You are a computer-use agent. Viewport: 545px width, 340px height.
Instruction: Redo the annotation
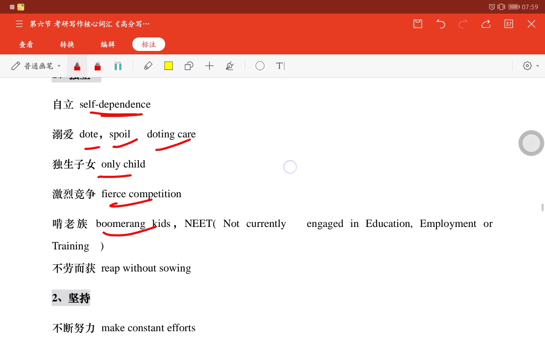coord(463,24)
